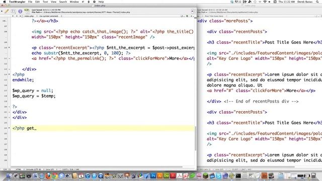Open the Search menu
Screen dimensions: 322x181
[63, 2]
